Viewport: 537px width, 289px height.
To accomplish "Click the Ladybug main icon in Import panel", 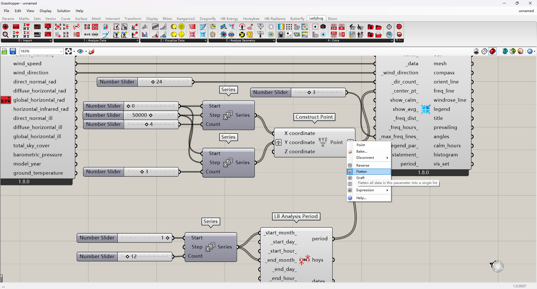I will click(x=5, y=27).
